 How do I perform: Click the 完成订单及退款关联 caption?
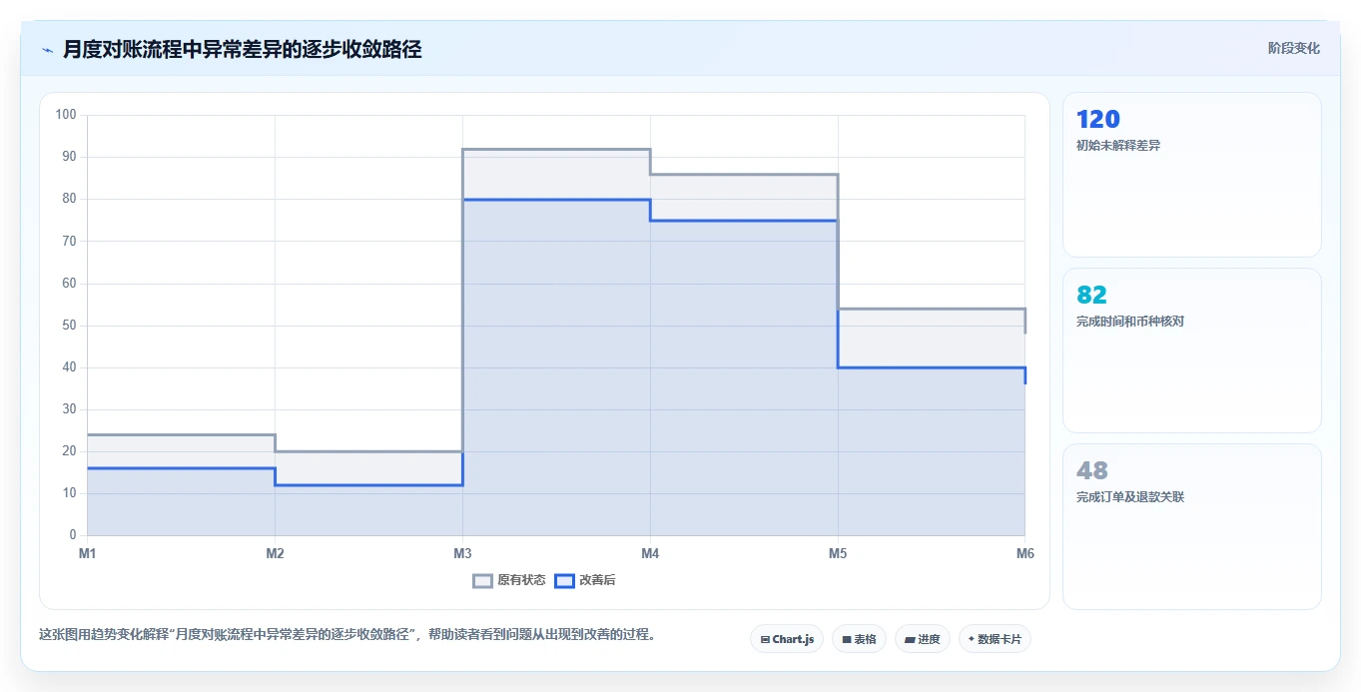[1130, 497]
